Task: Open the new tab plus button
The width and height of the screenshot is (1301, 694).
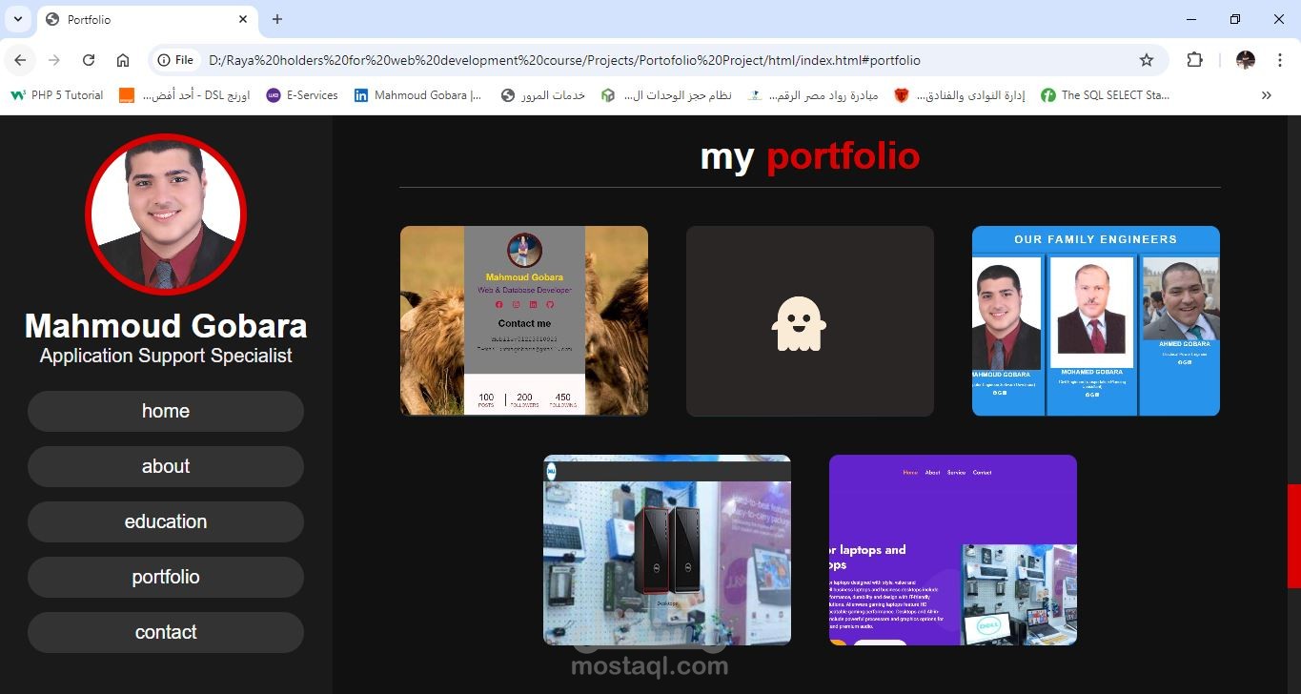Action: pyautogui.click(x=277, y=19)
